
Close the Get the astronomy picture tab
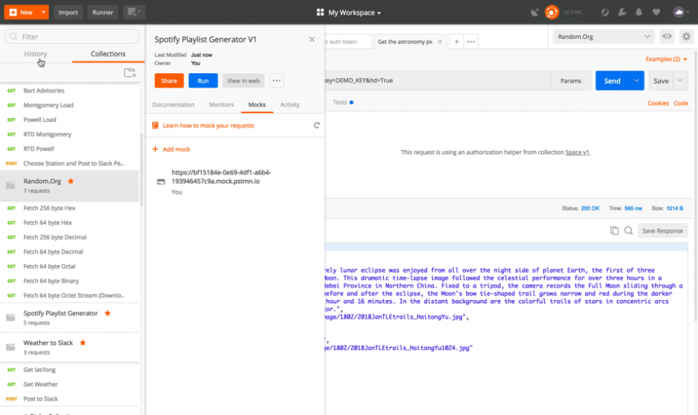tap(440, 41)
